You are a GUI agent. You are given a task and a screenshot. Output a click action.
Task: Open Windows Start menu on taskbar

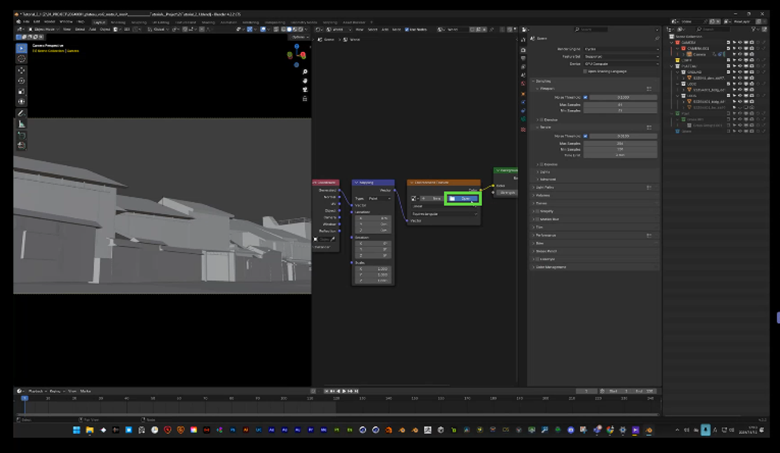click(x=76, y=430)
